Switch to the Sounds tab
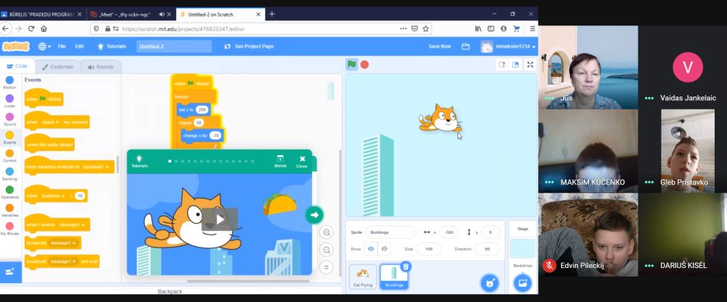 100,67
